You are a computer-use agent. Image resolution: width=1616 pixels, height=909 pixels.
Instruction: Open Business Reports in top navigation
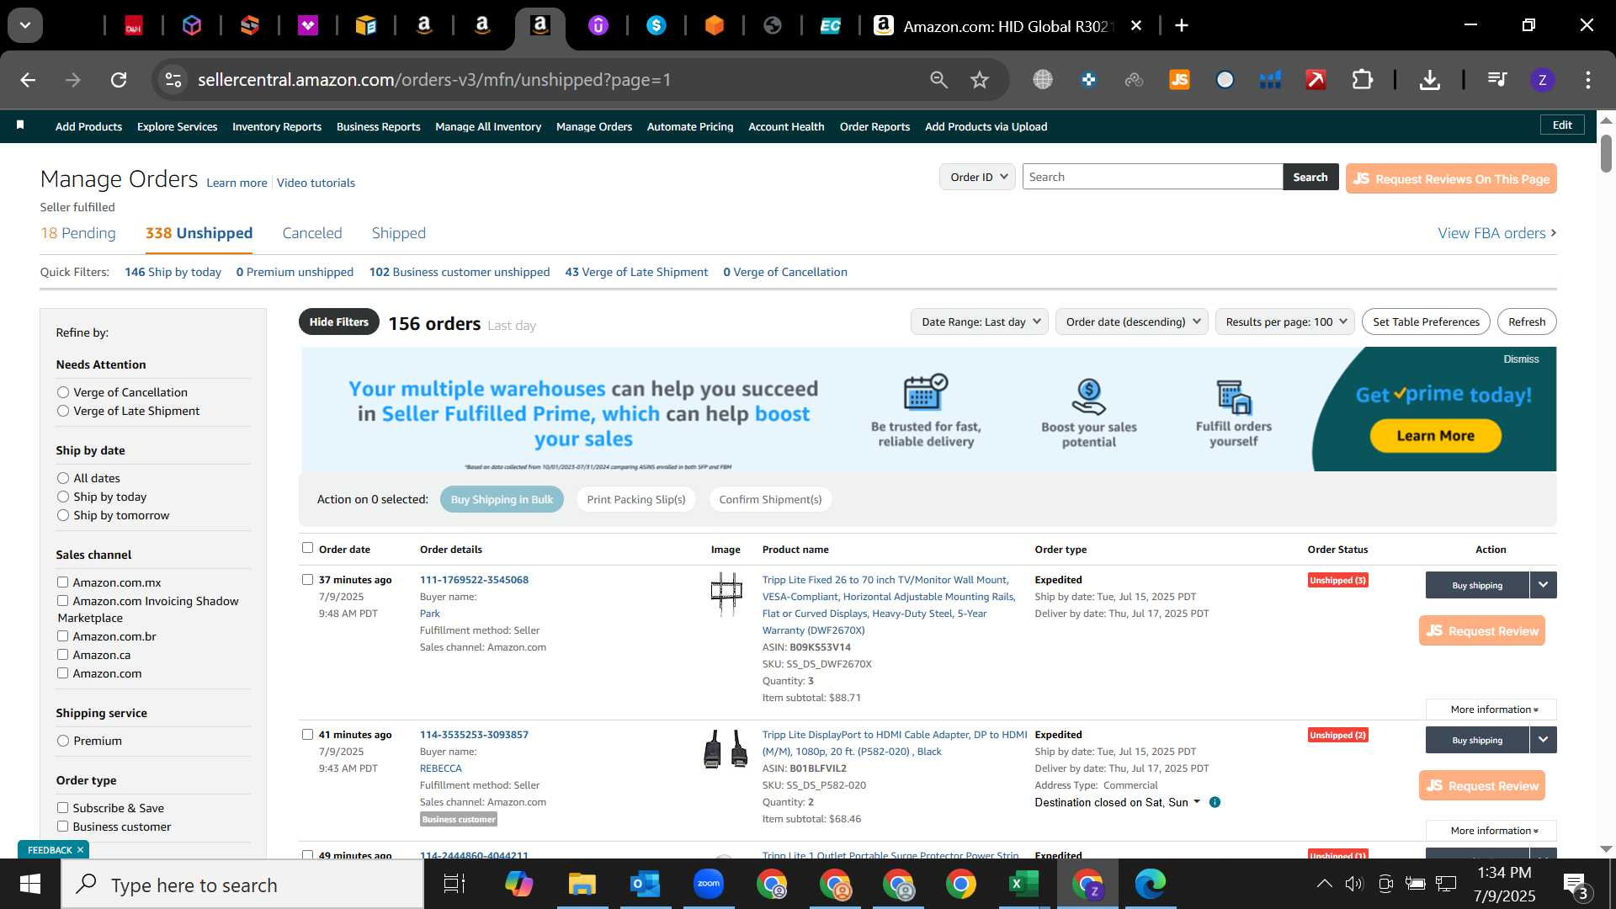point(378,126)
